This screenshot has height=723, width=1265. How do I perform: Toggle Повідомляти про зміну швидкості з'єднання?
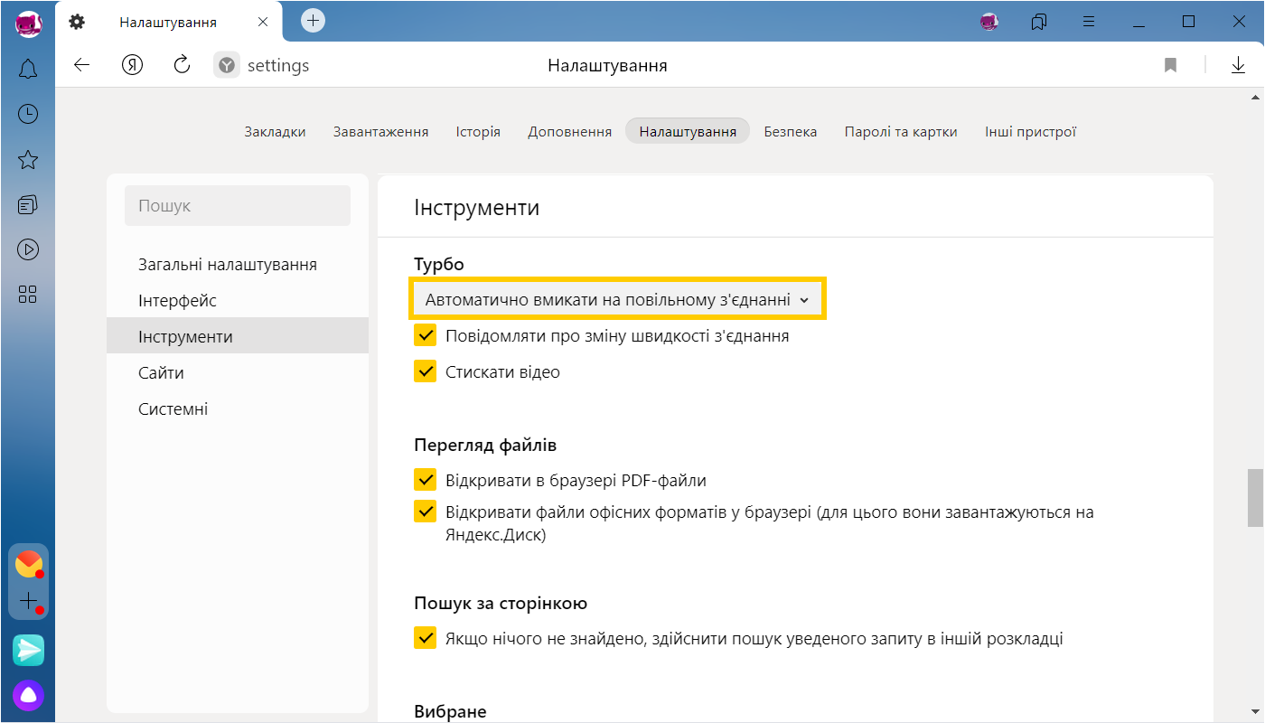click(426, 336)
